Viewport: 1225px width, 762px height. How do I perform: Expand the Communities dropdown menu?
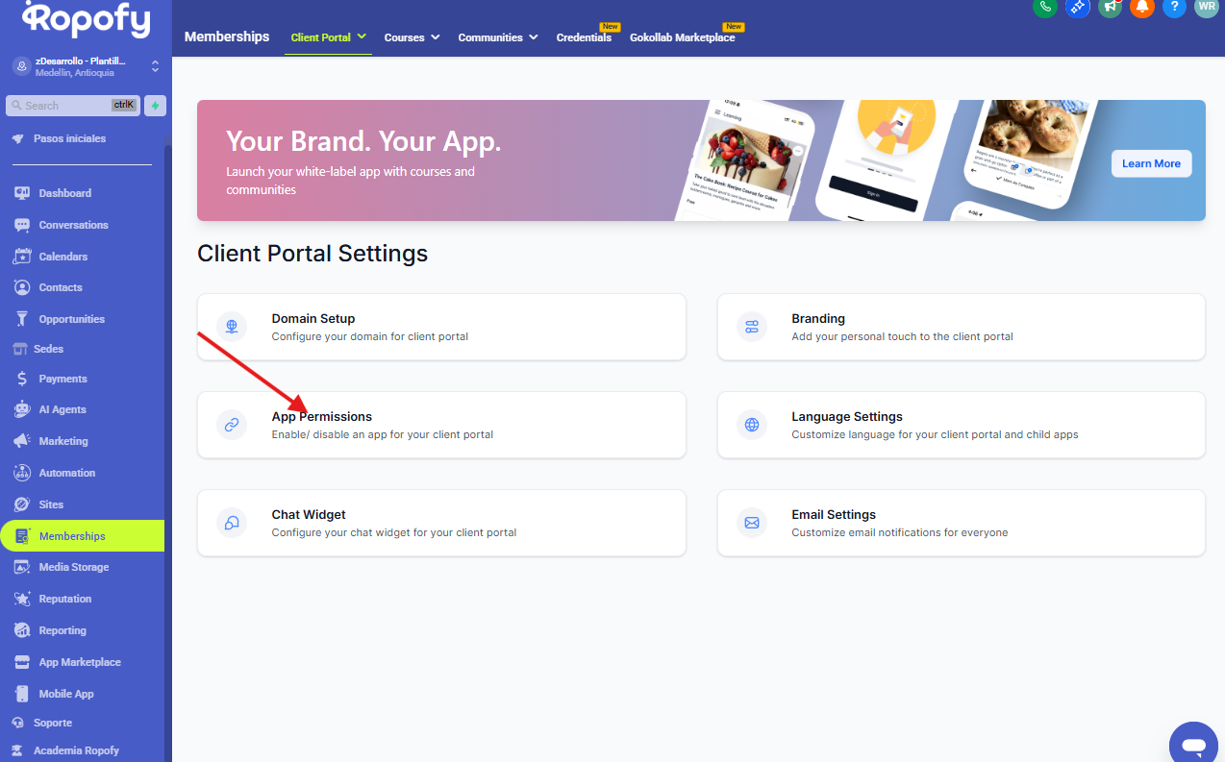pyautogui.click(x=497, y=37)
